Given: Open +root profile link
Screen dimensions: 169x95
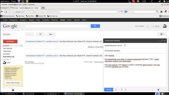Looking at the screenshot, I should coord(5,20).
